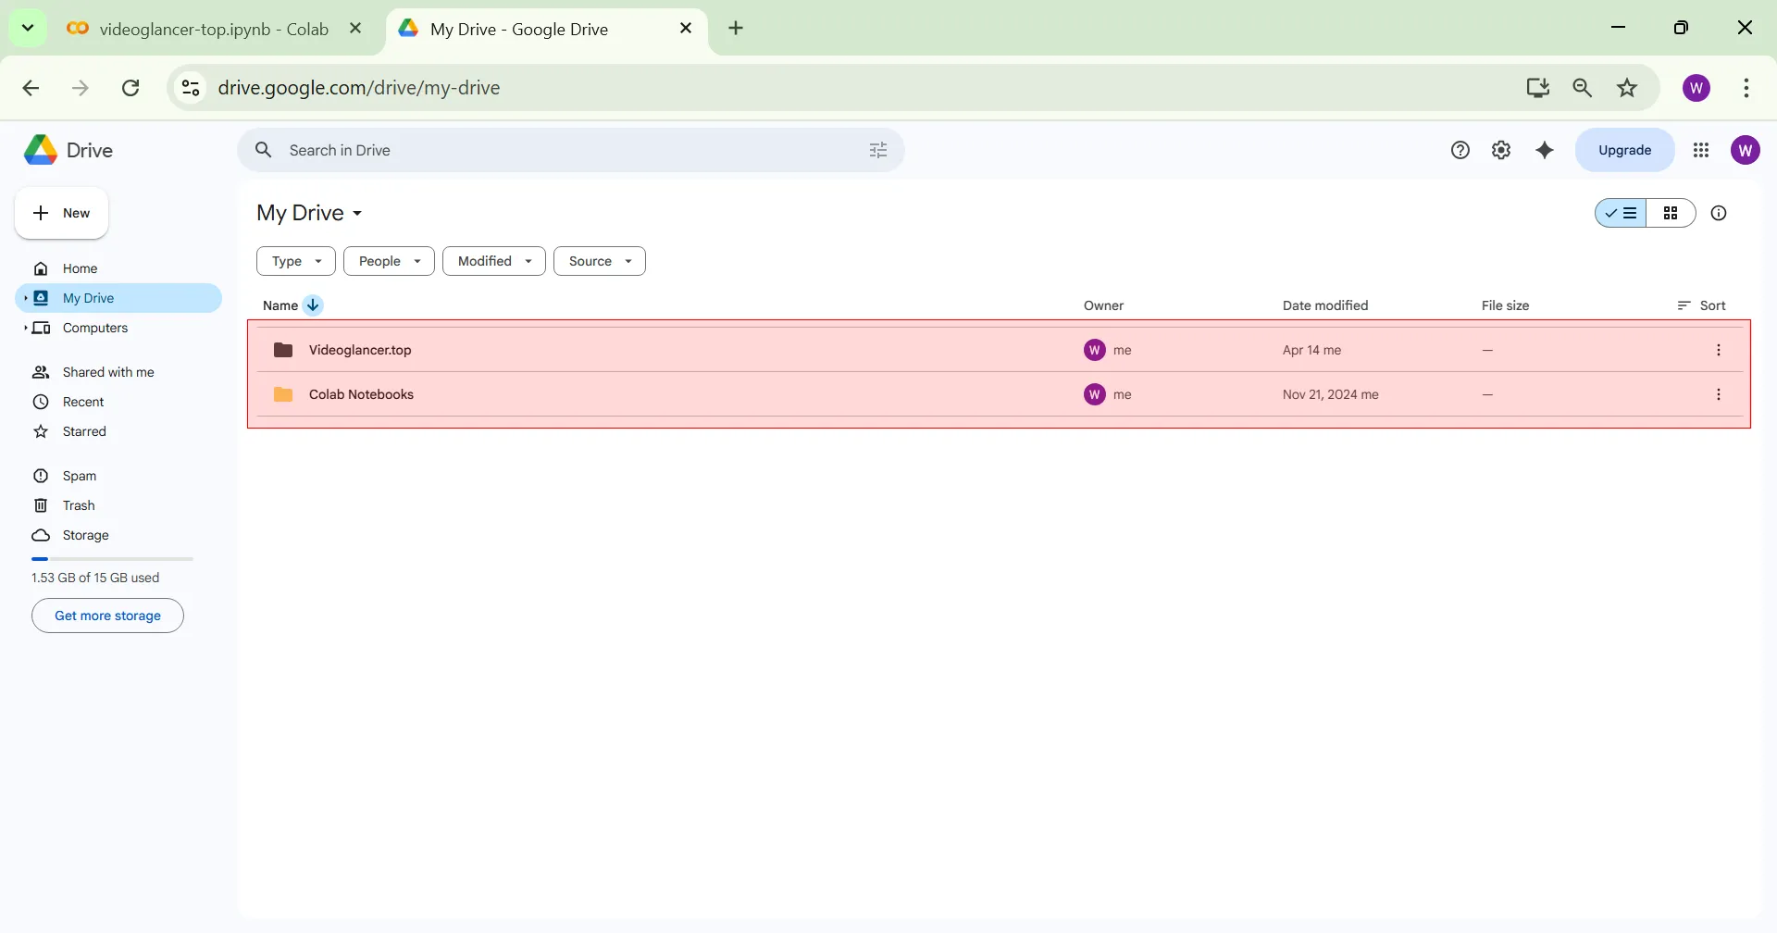Screen dimensions: 1777x933
Task: Open the Help and support menu
Action: click(1460, 150)
